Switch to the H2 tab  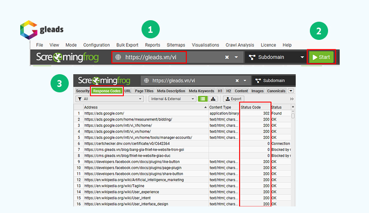228,91
